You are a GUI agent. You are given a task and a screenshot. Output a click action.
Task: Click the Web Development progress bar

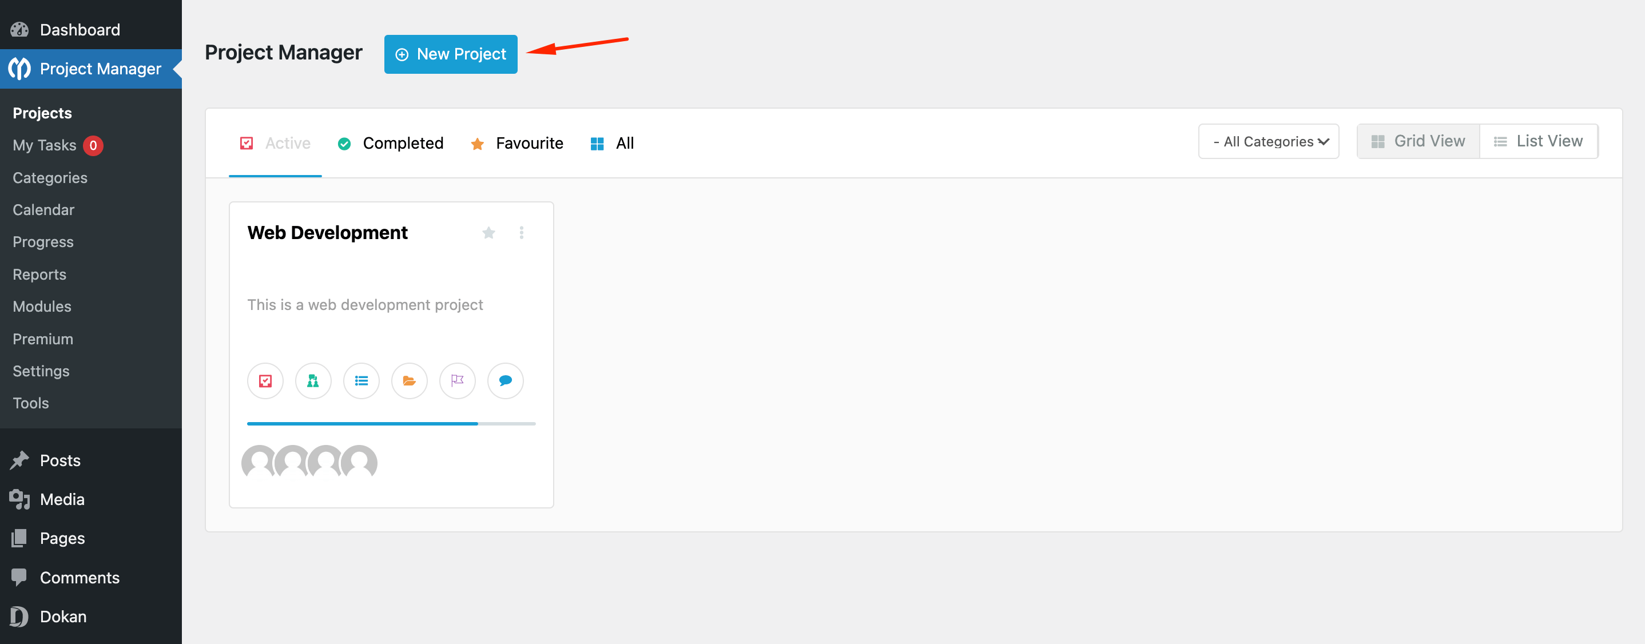(391, 424)
